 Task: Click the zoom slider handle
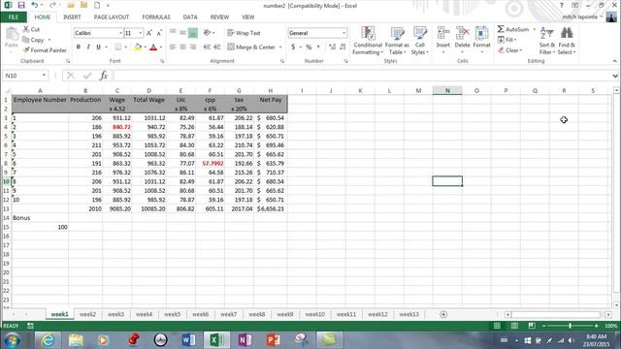coord(570,326)
